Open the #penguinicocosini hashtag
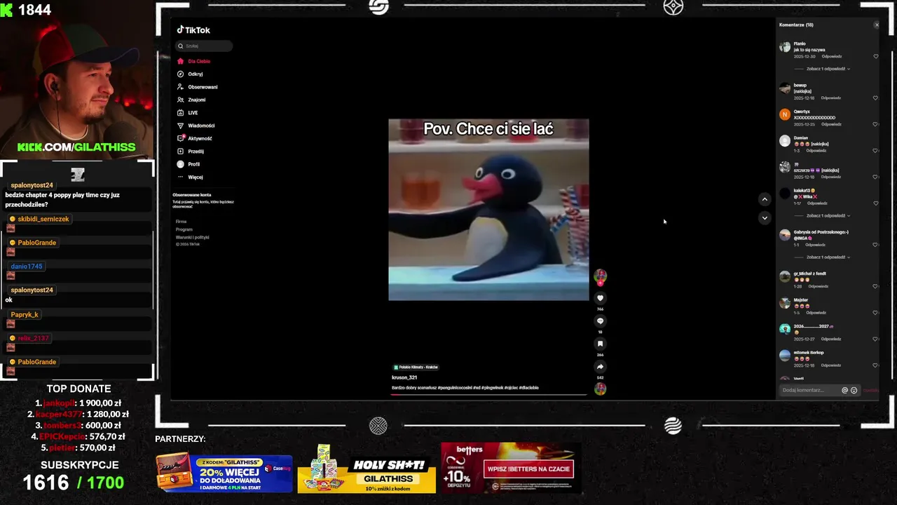This screenshot has width=897, height=505. (x=455, y=388)
